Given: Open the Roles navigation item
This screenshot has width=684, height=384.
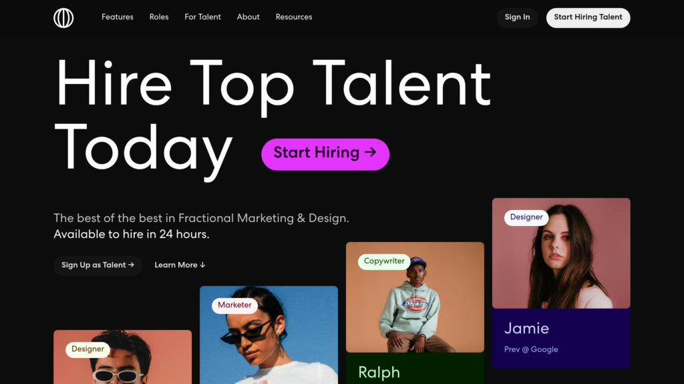Looking at the screenshot, I should 159,17.
